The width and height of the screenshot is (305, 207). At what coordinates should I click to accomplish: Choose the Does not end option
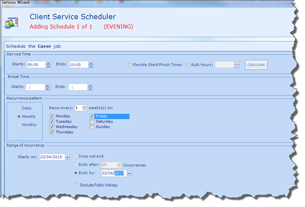(x=75, y=156)
